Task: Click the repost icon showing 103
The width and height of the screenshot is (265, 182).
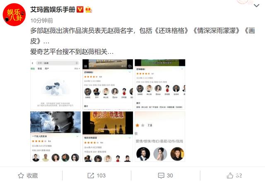Action: pyautogui.click(x=96, y=175)
